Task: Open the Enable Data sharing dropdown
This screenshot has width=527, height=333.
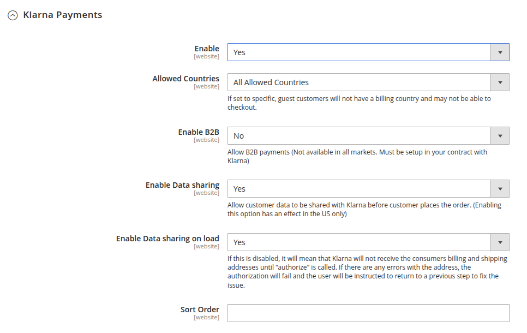Action: point(368,189)
